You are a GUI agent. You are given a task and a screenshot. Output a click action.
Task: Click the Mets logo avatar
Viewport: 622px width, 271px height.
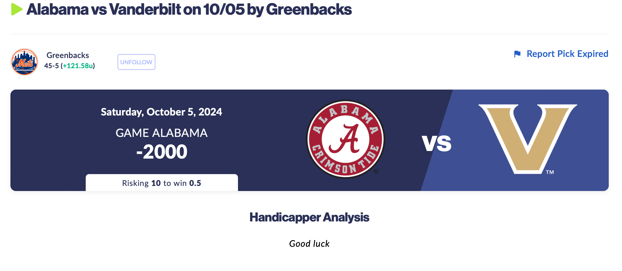25,62
